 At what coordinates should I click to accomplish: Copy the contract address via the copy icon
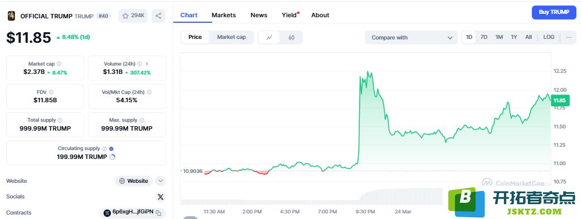tap(159, 213)
